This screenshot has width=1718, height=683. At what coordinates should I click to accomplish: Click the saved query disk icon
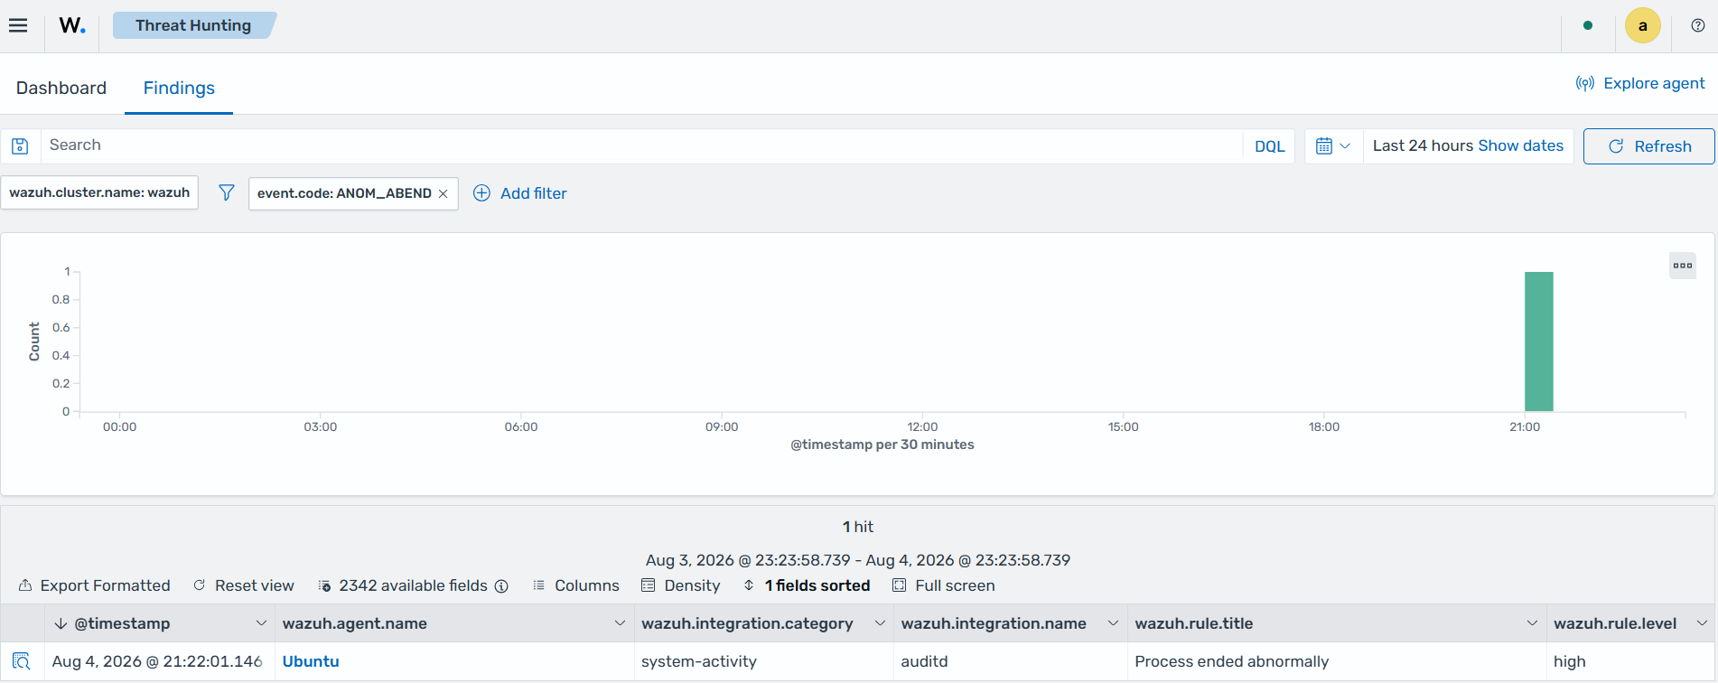point(20,145)
